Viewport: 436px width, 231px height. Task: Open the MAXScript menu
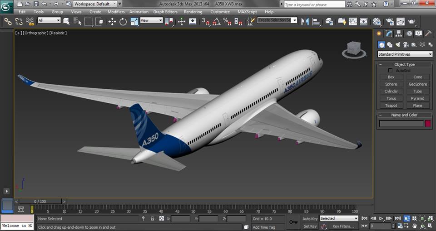247,12
